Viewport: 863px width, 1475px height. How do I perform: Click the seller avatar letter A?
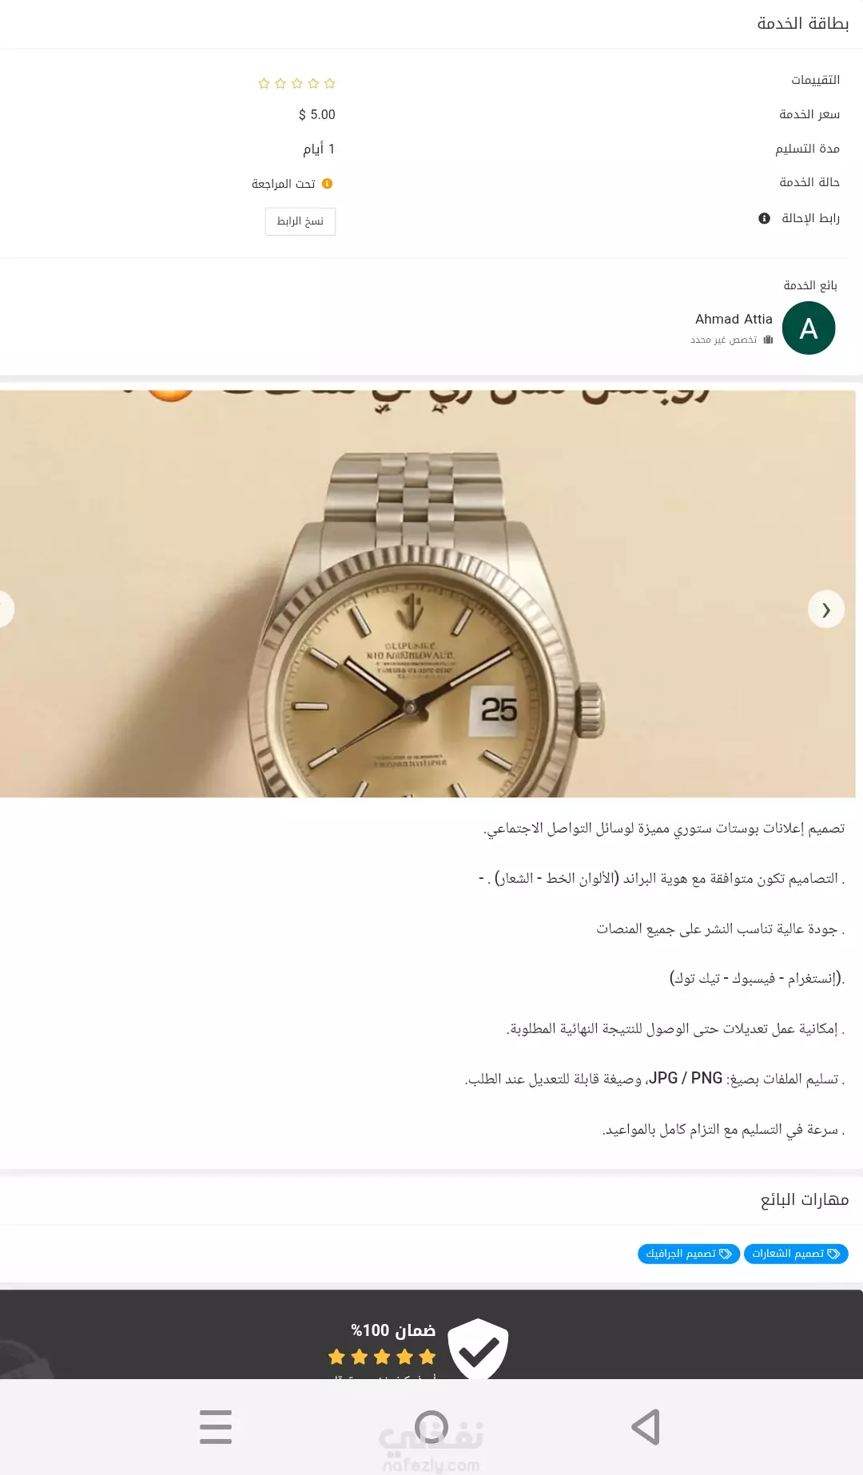point(809,328)
